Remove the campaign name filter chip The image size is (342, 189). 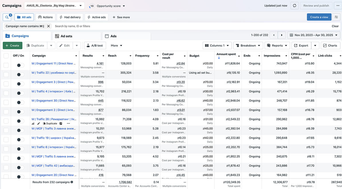(48, 26)
